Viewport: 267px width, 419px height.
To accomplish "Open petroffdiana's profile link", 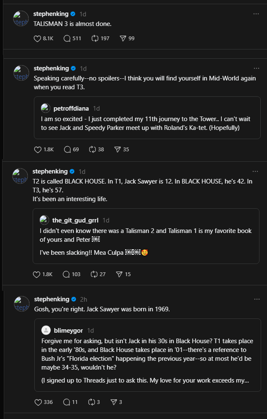I will 71,109.
